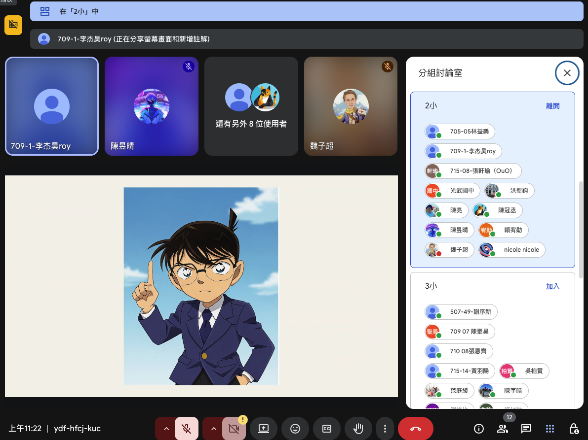This screenshot has height=440, width=588.
Task: Click the 709-1-李杰昊roy video tile
Action: (52, 106)
